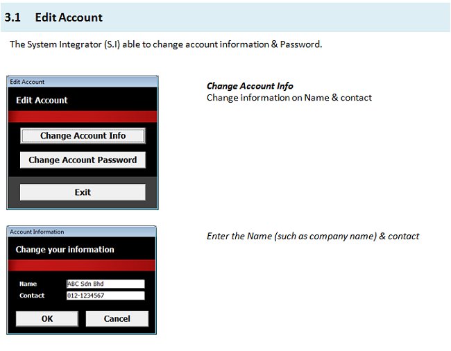
Task: Cancel the Change your information dialog
Action: pos(117,318)
